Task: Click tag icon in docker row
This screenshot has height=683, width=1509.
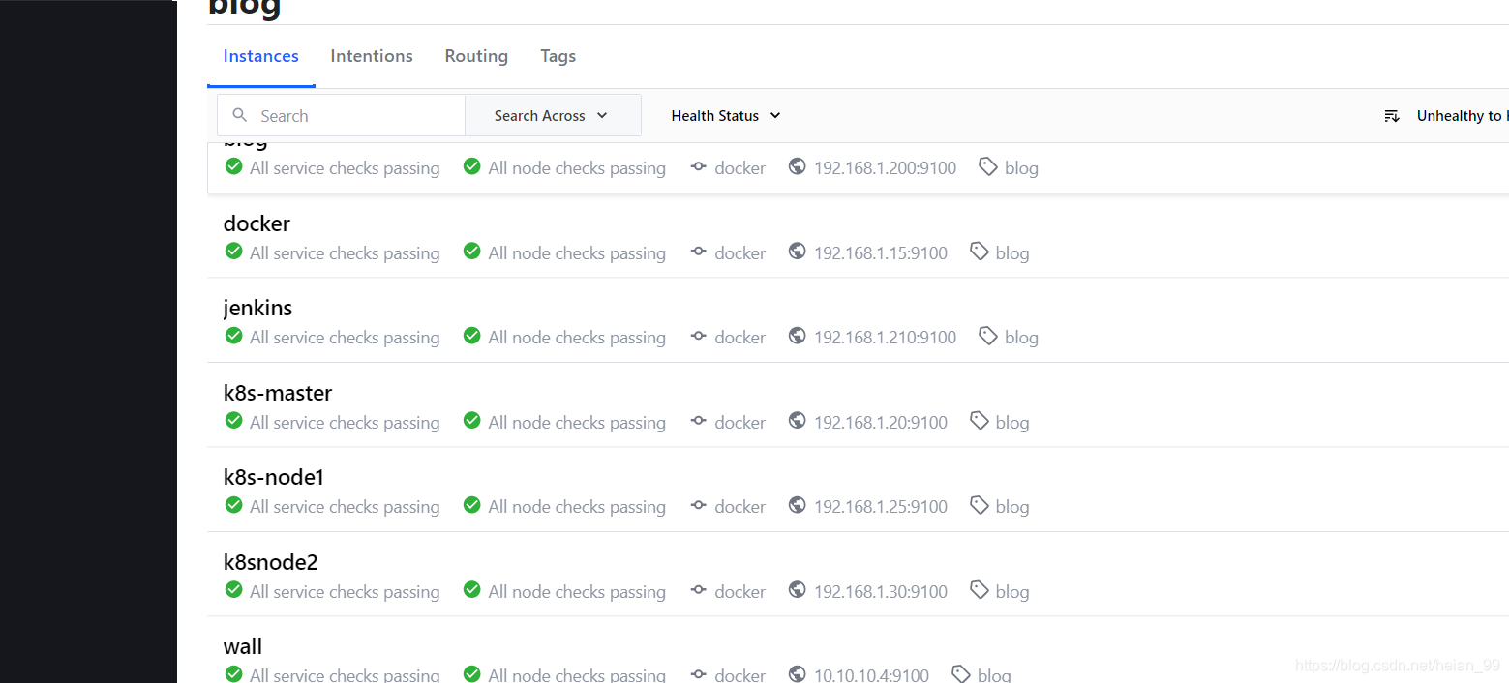Action: pyautogui.click(x=980, y=252)
